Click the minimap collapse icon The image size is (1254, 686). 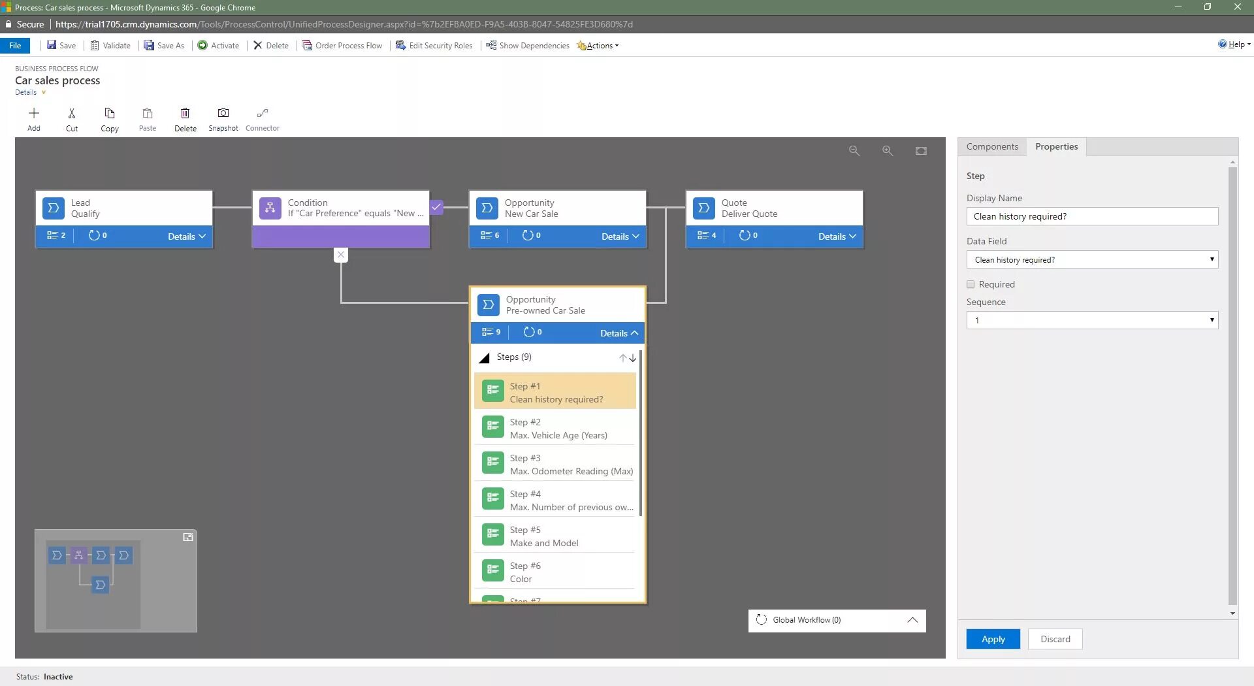pyautogui.click(x=188, y=537)
